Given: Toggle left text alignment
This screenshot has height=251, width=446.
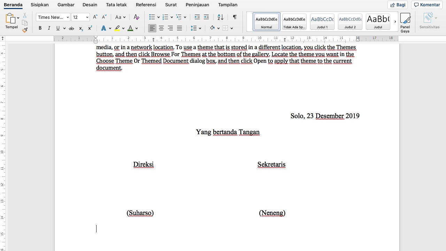Looking at the screenshot, I should (x=152, y=28).
